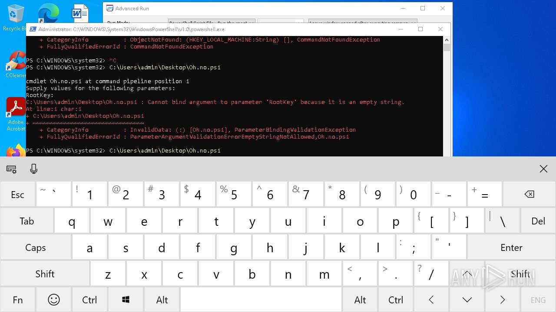Click the Advanced Run window title icon

click(109, 8)
